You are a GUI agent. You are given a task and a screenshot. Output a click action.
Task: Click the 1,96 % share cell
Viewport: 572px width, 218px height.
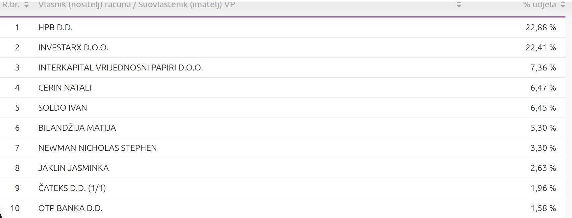coord(543,188)
